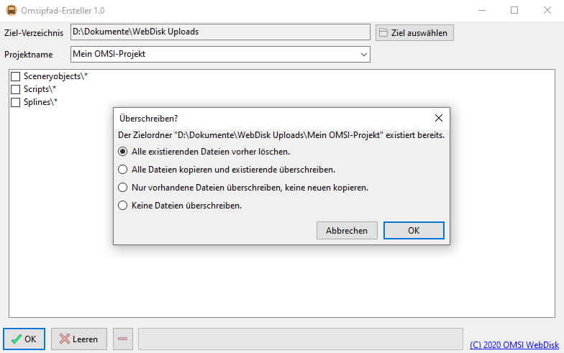
Task: Enable the Scripts\* checkbox
Action: pos(16,89)
